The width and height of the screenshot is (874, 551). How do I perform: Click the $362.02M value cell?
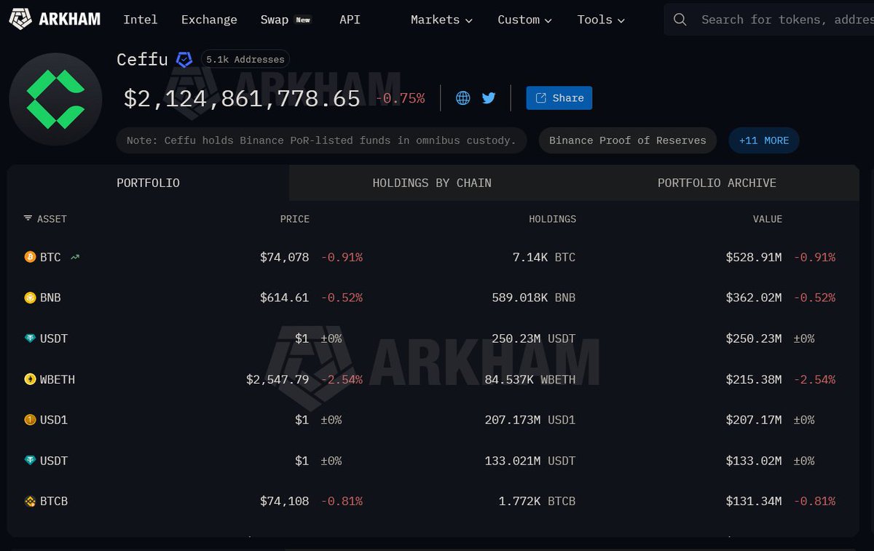754,298
